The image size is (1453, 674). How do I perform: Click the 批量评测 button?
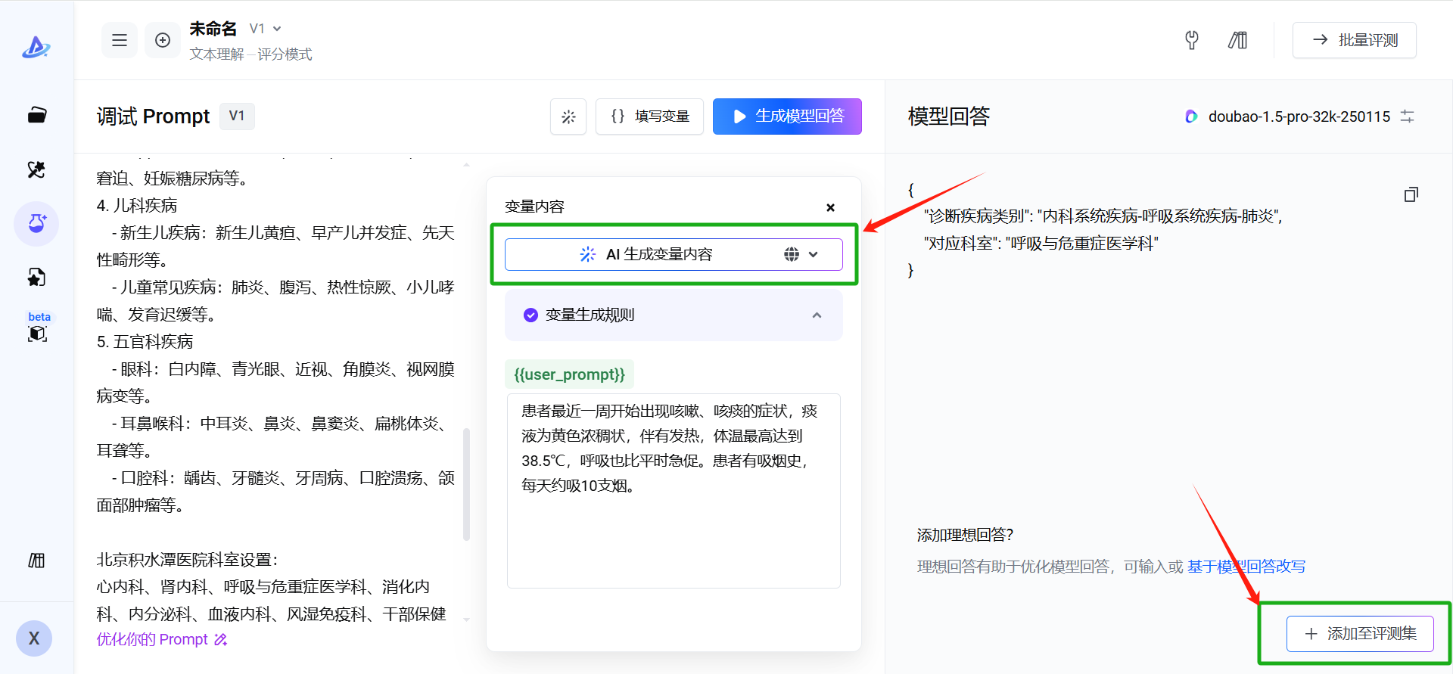point(1354,40)
